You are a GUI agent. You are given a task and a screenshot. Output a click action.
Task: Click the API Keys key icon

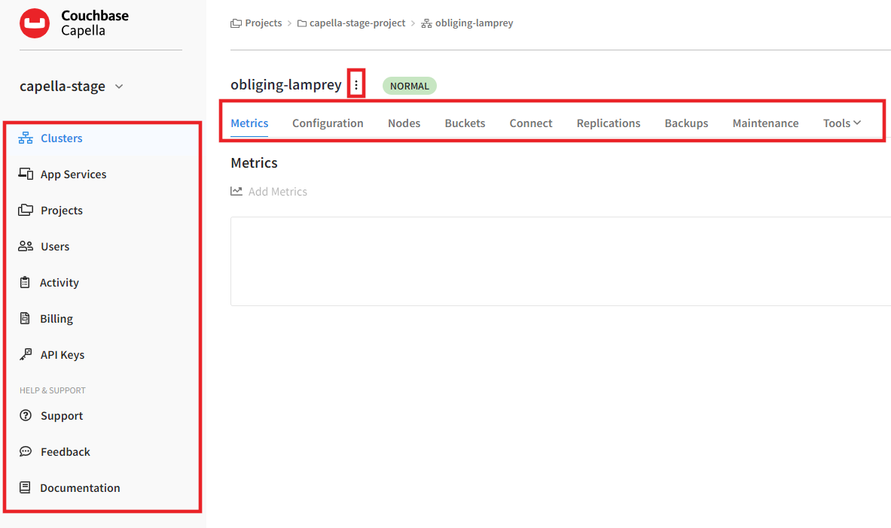(26, 354)
